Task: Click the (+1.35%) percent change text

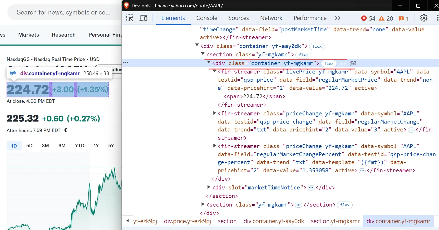Action: [x=93, y=89]
